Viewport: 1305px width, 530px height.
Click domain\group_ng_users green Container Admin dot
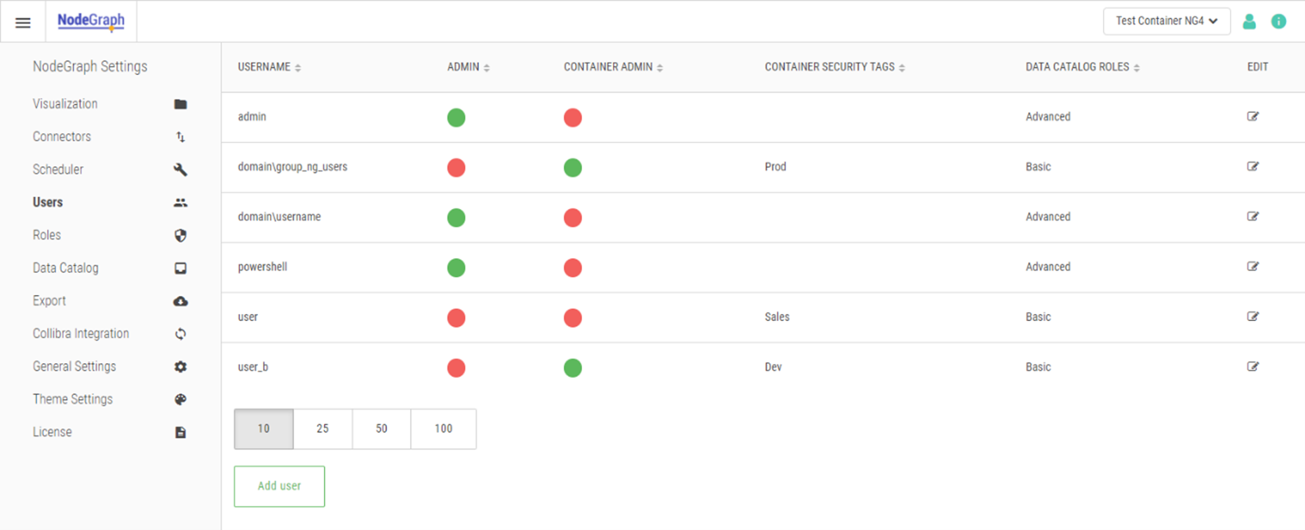point(573,168)
